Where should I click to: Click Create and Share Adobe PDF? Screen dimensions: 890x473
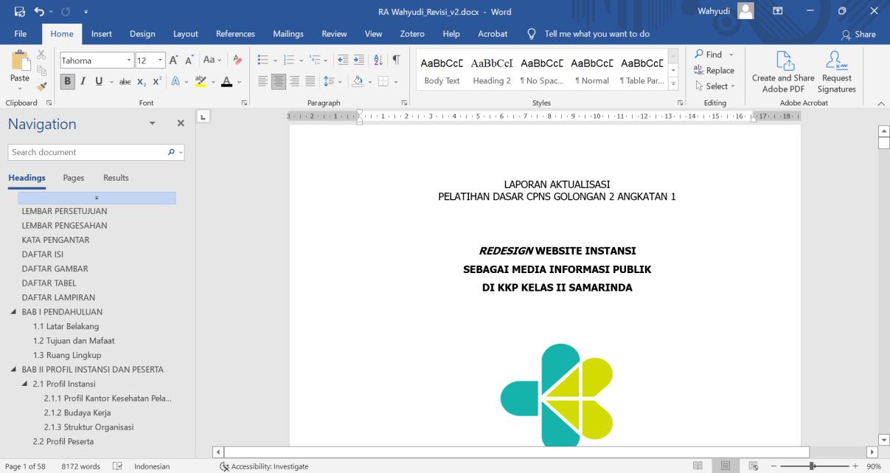coord(783,72)
